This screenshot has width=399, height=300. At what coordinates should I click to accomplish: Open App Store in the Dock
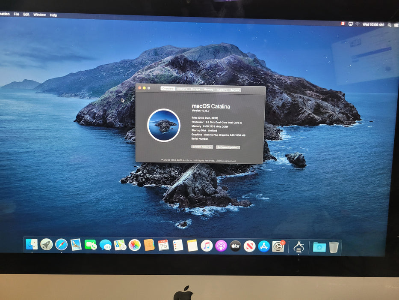[264, 247]
